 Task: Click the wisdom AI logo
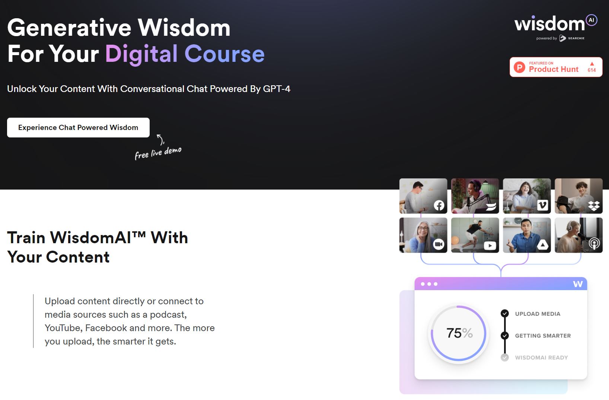coord(556,23)
